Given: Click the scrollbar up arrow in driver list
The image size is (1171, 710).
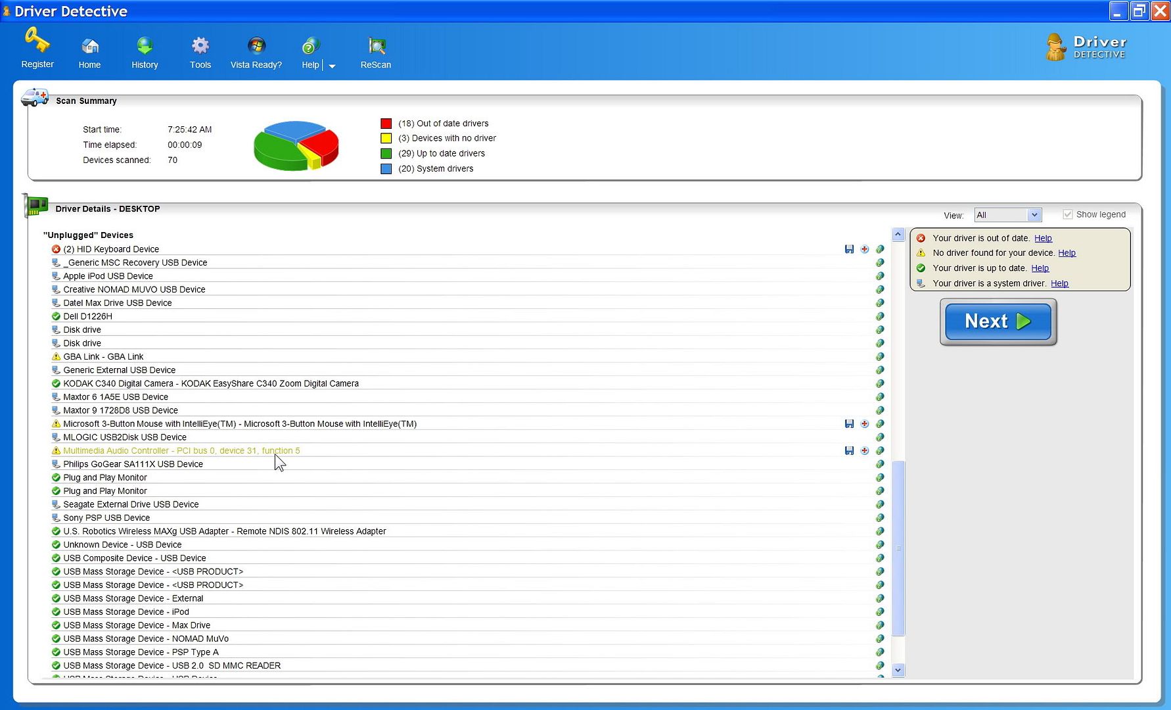Looking at the screenshot, I should click(x=898, y=235).
